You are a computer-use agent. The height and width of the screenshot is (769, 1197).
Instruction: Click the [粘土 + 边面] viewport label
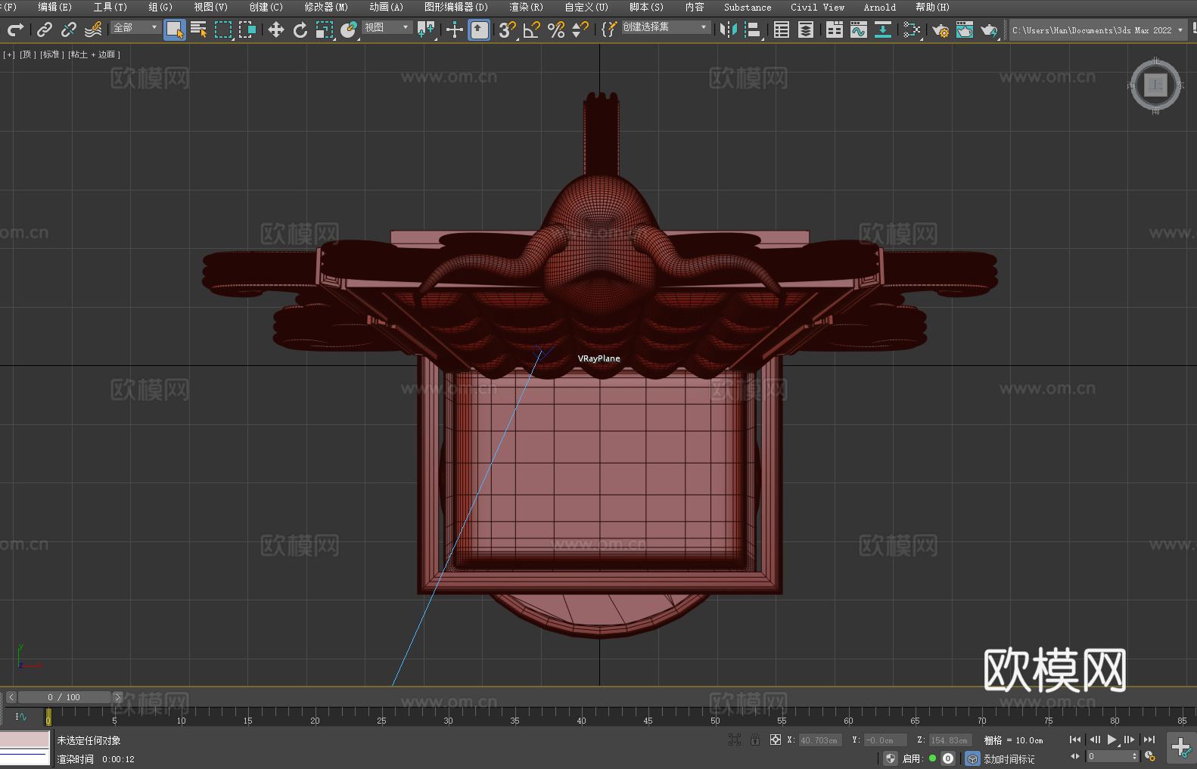coord(94,54)
